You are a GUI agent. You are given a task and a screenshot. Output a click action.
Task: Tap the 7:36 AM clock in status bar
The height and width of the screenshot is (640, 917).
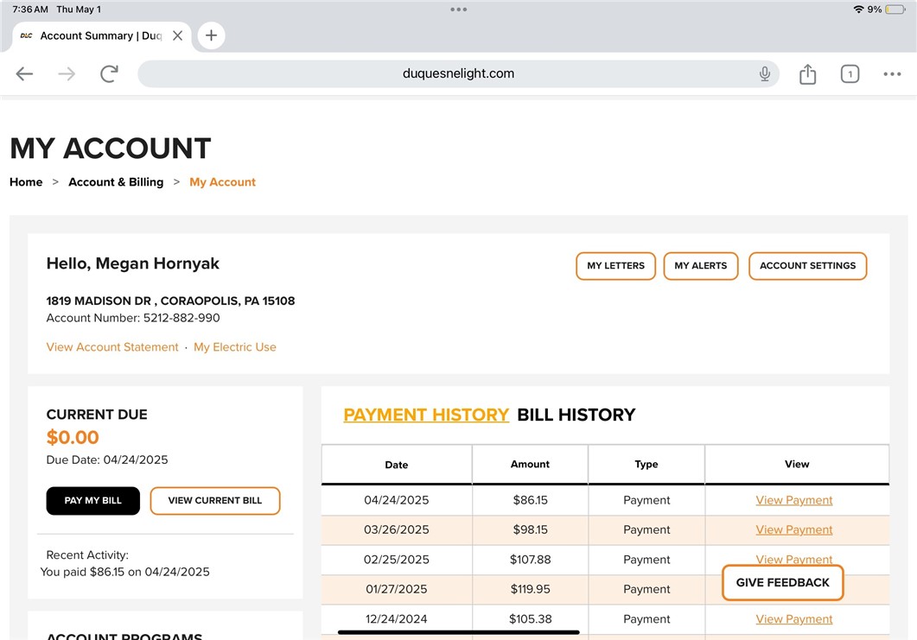(30, 10)
